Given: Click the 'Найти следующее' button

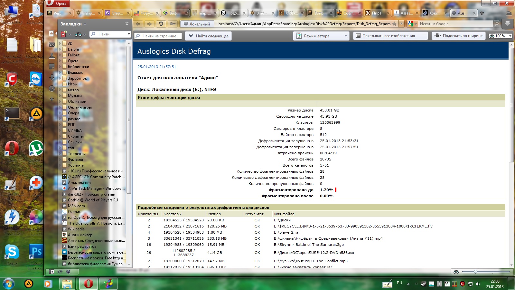Looking at the screenshot, I should point(208,36).
